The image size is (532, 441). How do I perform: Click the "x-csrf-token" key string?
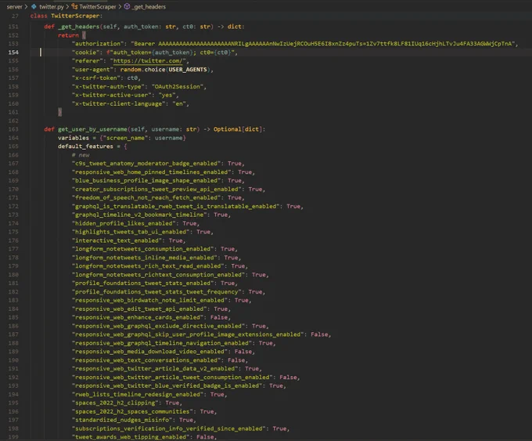[x=96, y=78]
